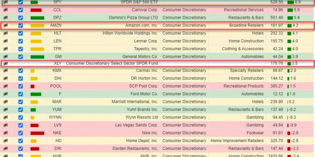Screen dimensions: 315x157
Task: Open the chart icon for POOL row
Action: (x=6, y=86)
